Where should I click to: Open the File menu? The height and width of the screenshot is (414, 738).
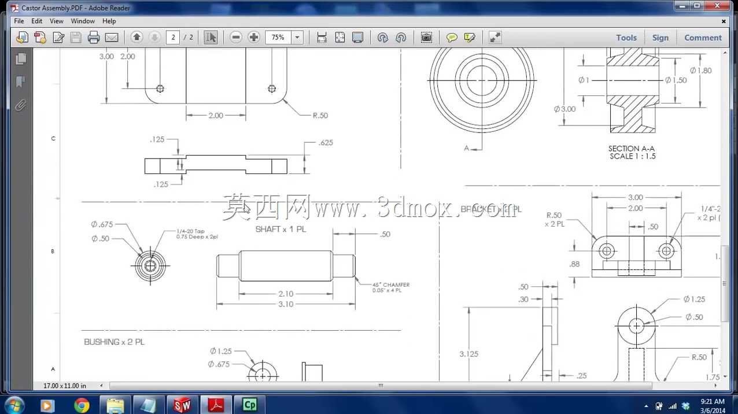[19, 21]
